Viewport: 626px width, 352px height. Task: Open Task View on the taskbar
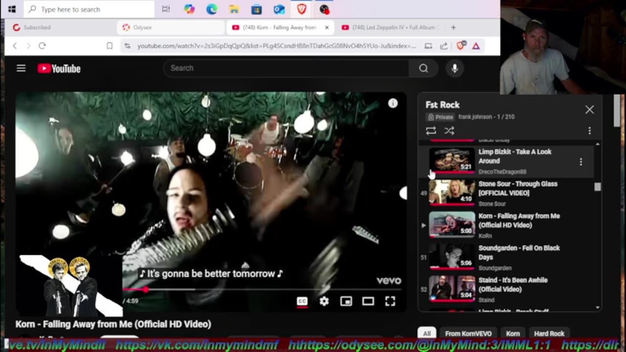166,9
